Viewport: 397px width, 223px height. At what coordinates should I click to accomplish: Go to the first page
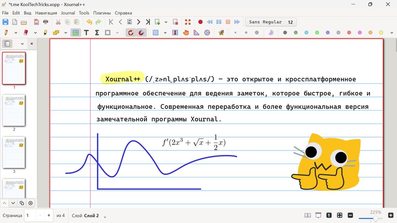point(111,22)
